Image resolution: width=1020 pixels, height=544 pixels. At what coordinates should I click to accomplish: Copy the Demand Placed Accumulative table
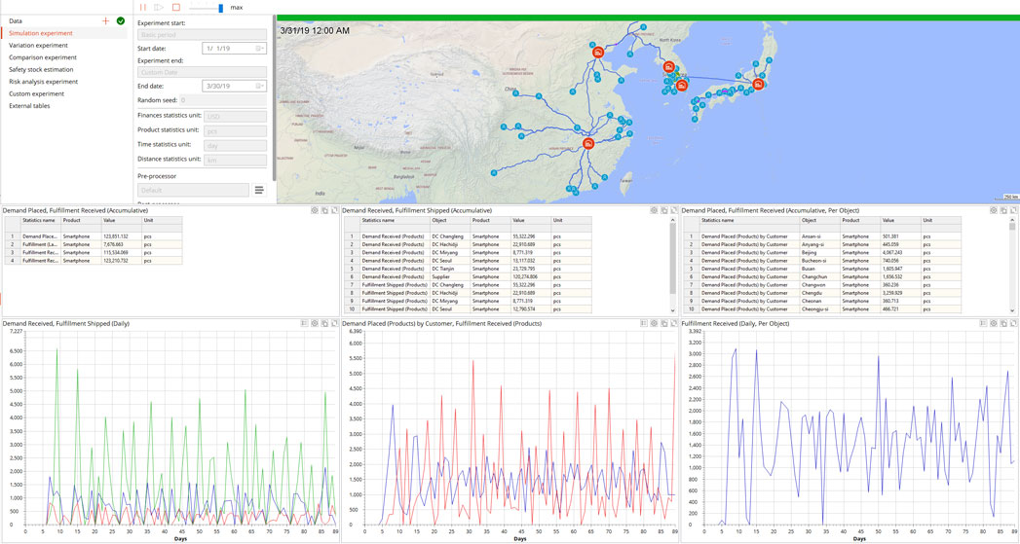pos(324,210)
